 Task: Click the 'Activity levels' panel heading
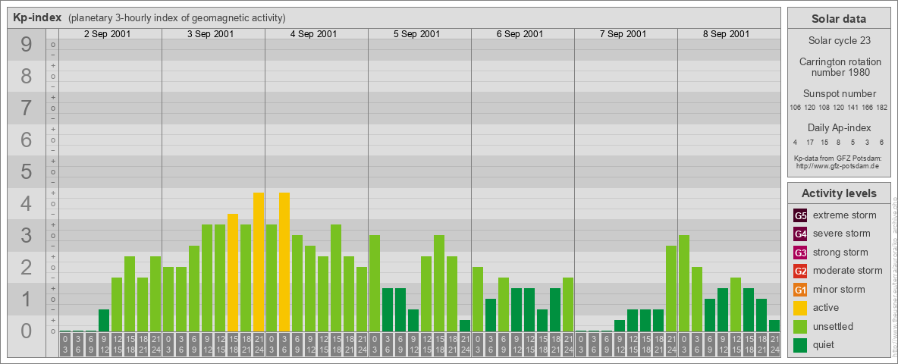(x=839, y=193)
